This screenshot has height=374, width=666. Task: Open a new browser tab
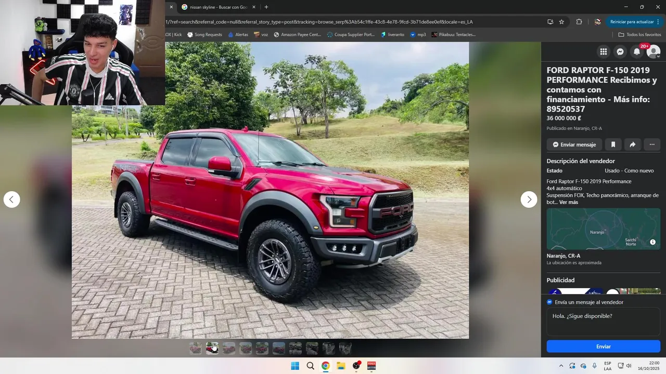(x=266, y=7)
